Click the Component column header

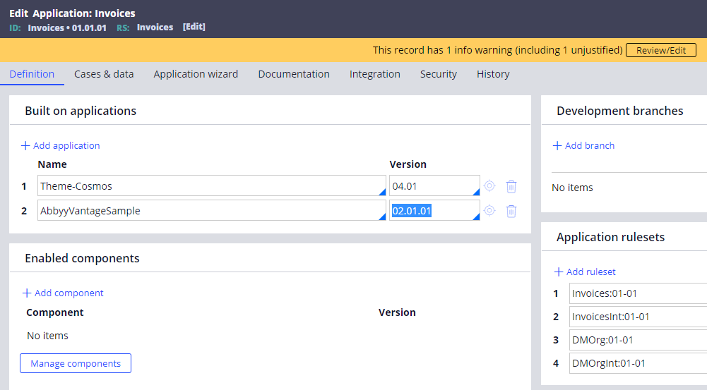coord(55,312)
